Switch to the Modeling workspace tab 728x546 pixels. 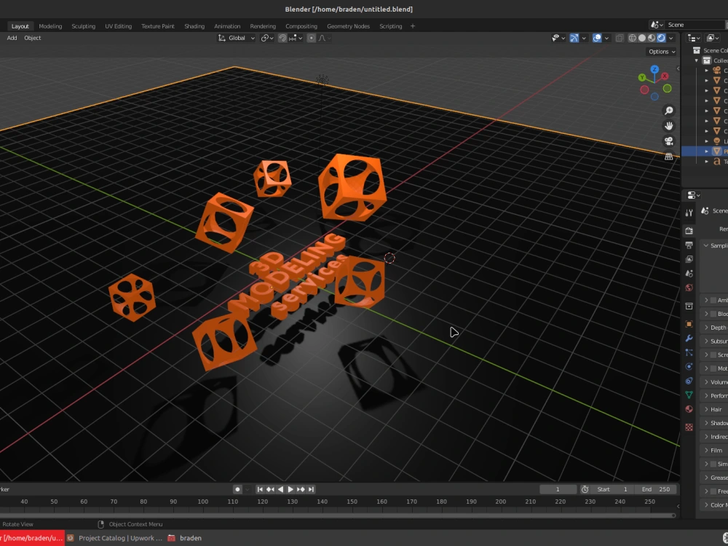(x=50, y=26)
